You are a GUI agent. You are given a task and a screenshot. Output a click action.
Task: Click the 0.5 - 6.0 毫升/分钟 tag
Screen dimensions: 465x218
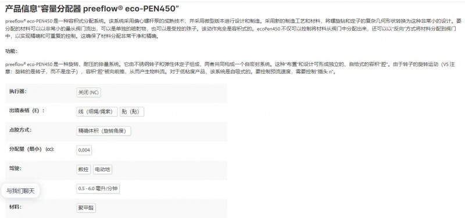tap(98, 188)
